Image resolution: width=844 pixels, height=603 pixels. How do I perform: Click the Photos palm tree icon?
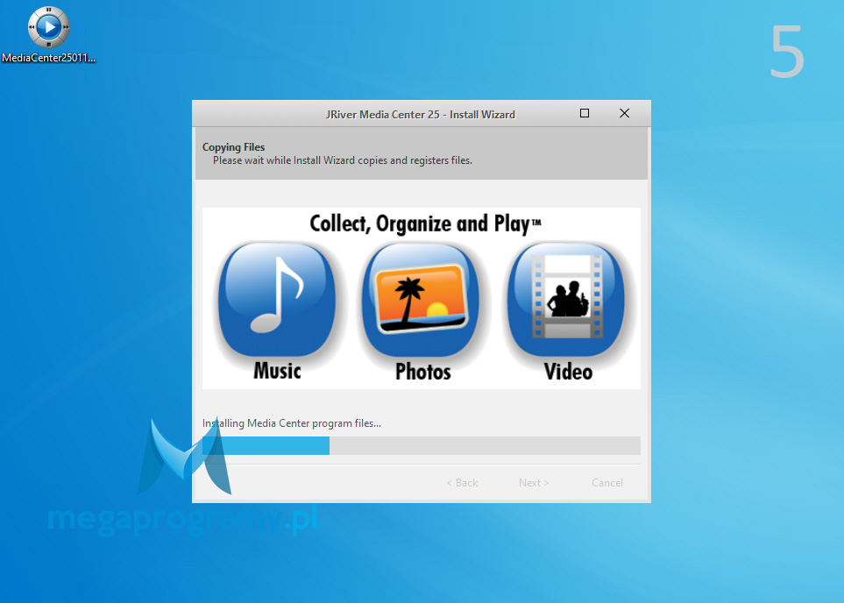coord(421,300)
